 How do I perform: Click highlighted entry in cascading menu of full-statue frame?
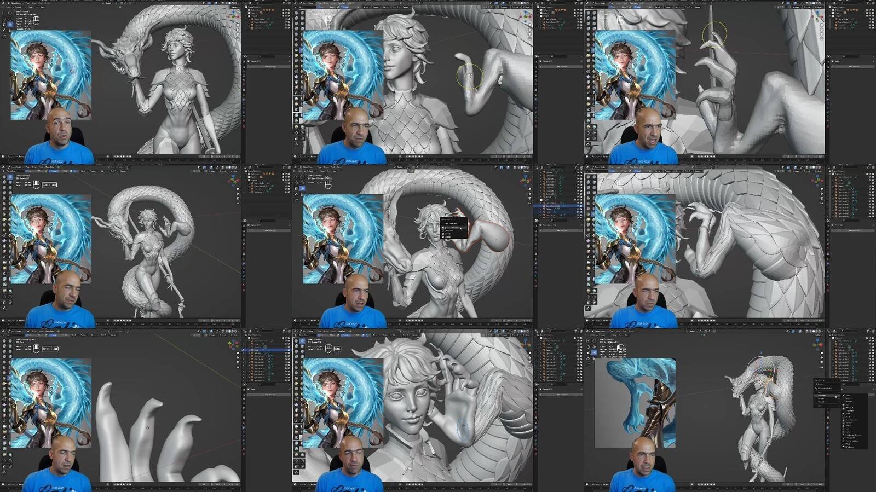(827, 396)
